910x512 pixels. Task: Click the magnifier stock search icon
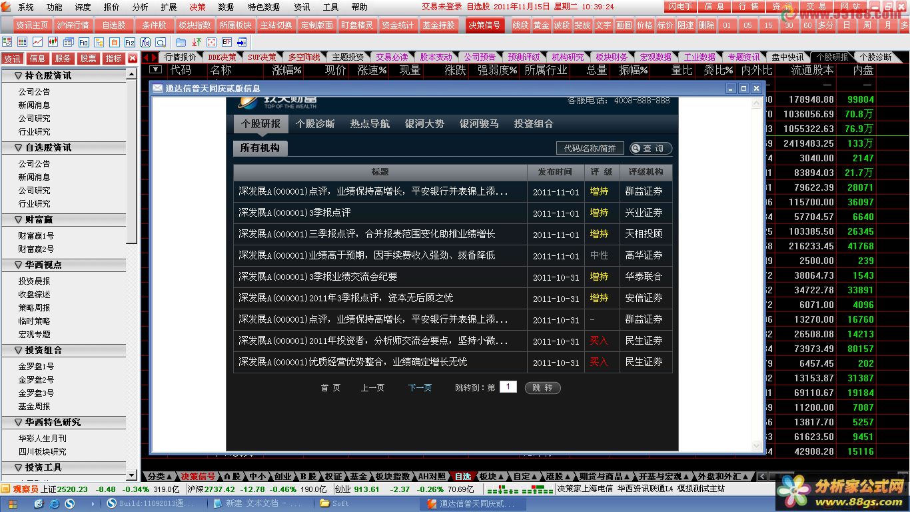(x=161, y=42)
